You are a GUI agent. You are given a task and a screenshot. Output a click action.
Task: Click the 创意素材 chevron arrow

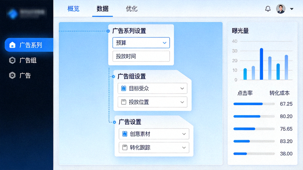(x=184, y=134)
